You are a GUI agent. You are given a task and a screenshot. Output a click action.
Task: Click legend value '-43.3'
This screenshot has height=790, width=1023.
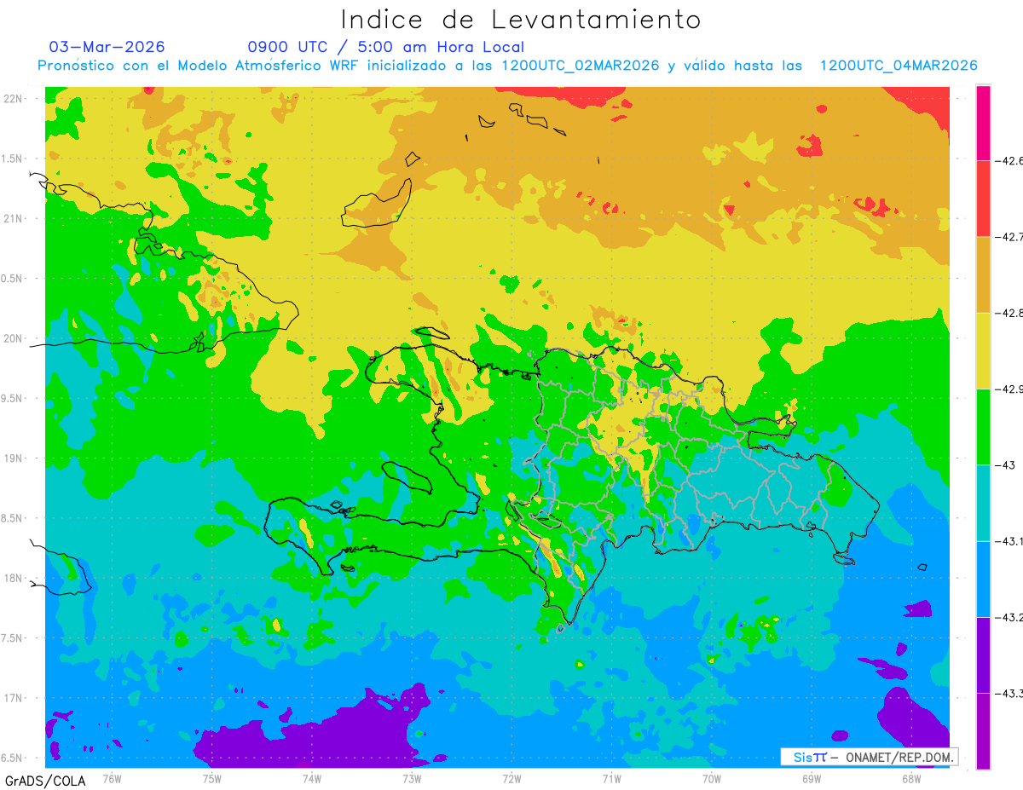pos(1009,694)
